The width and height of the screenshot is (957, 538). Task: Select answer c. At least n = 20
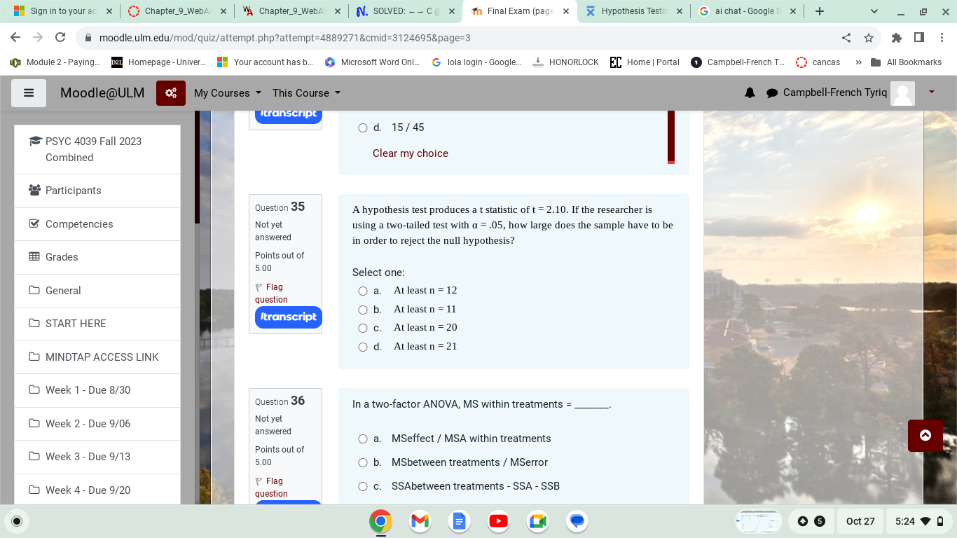363,328
